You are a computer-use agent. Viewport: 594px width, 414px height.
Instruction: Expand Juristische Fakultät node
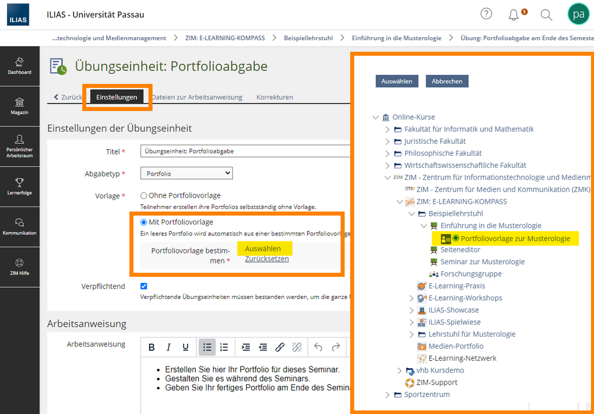coord(387,141)
